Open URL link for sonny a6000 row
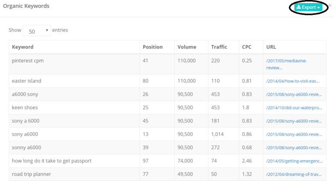 294,148
